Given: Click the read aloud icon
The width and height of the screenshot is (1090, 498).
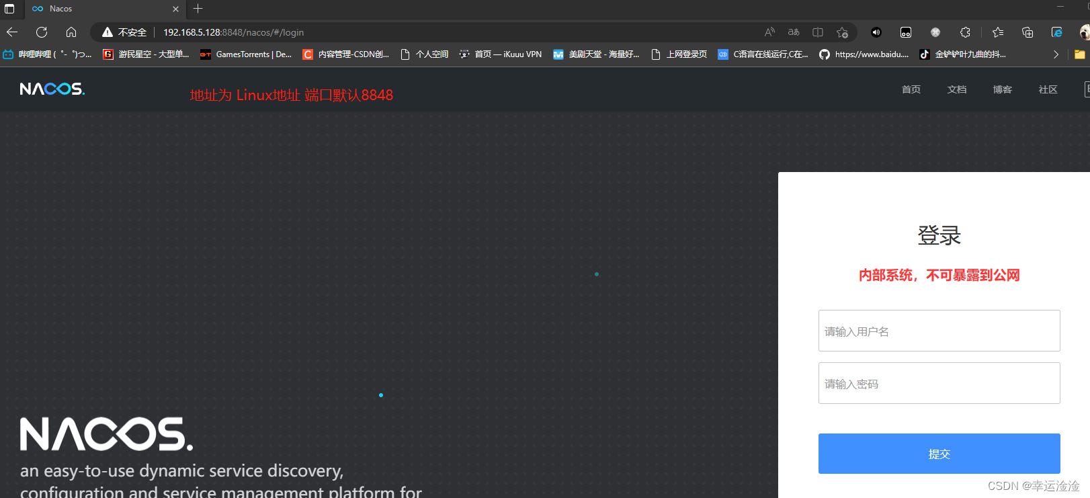Looking at the screenshot, I should point(769,32).
